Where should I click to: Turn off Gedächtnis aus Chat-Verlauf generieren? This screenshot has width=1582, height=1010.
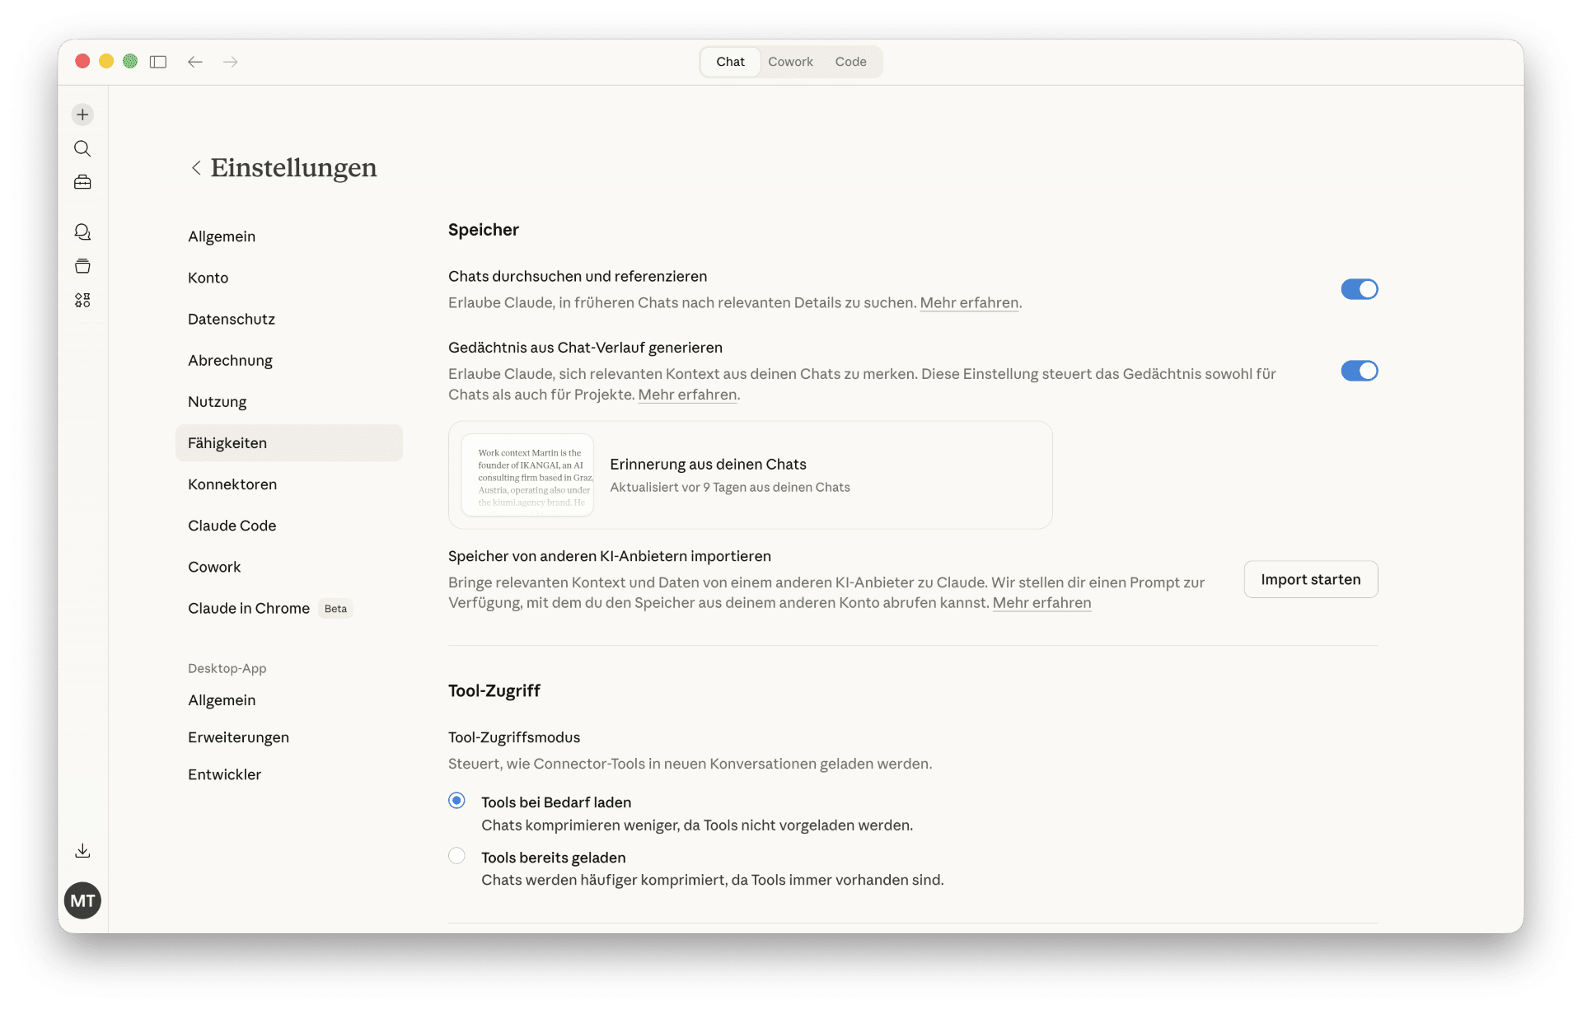pos(1359,371)
